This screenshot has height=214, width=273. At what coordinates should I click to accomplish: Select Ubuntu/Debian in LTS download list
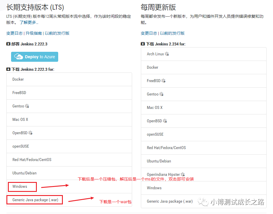[x=69, y=173]
